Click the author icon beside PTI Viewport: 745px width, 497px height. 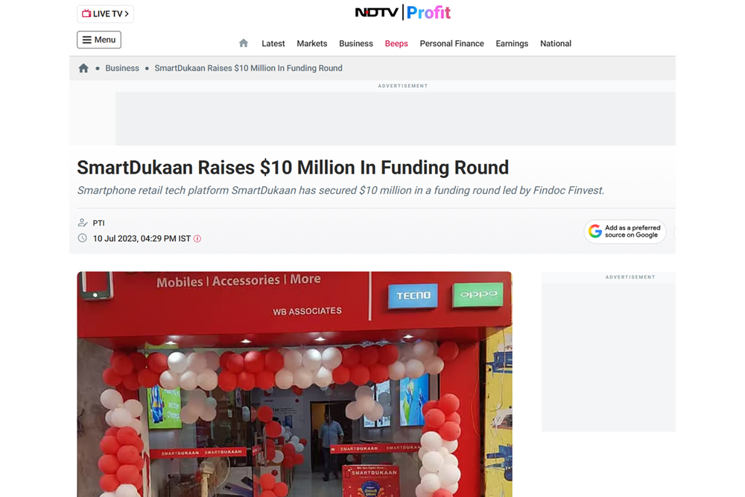(83, 222)
